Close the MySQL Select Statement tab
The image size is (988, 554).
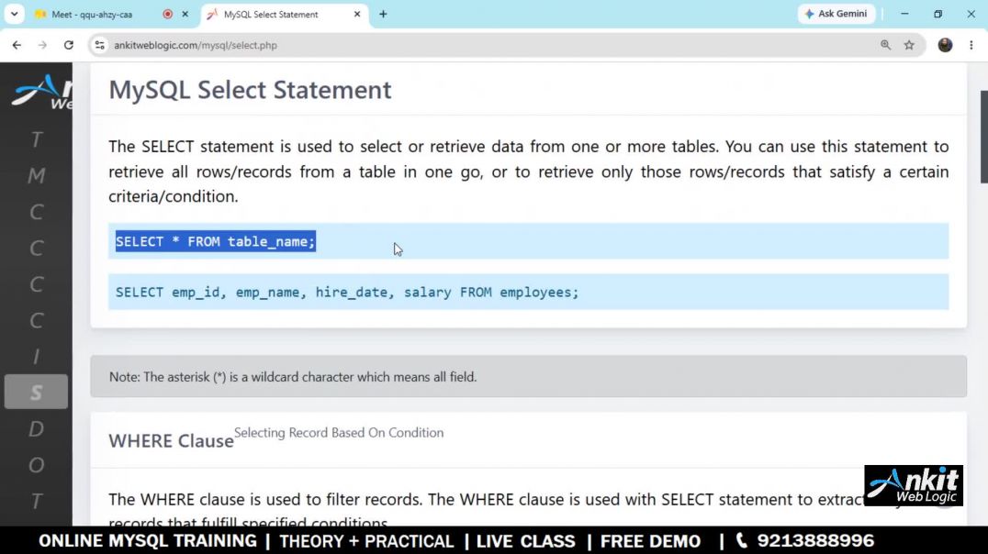coord(357,14)
